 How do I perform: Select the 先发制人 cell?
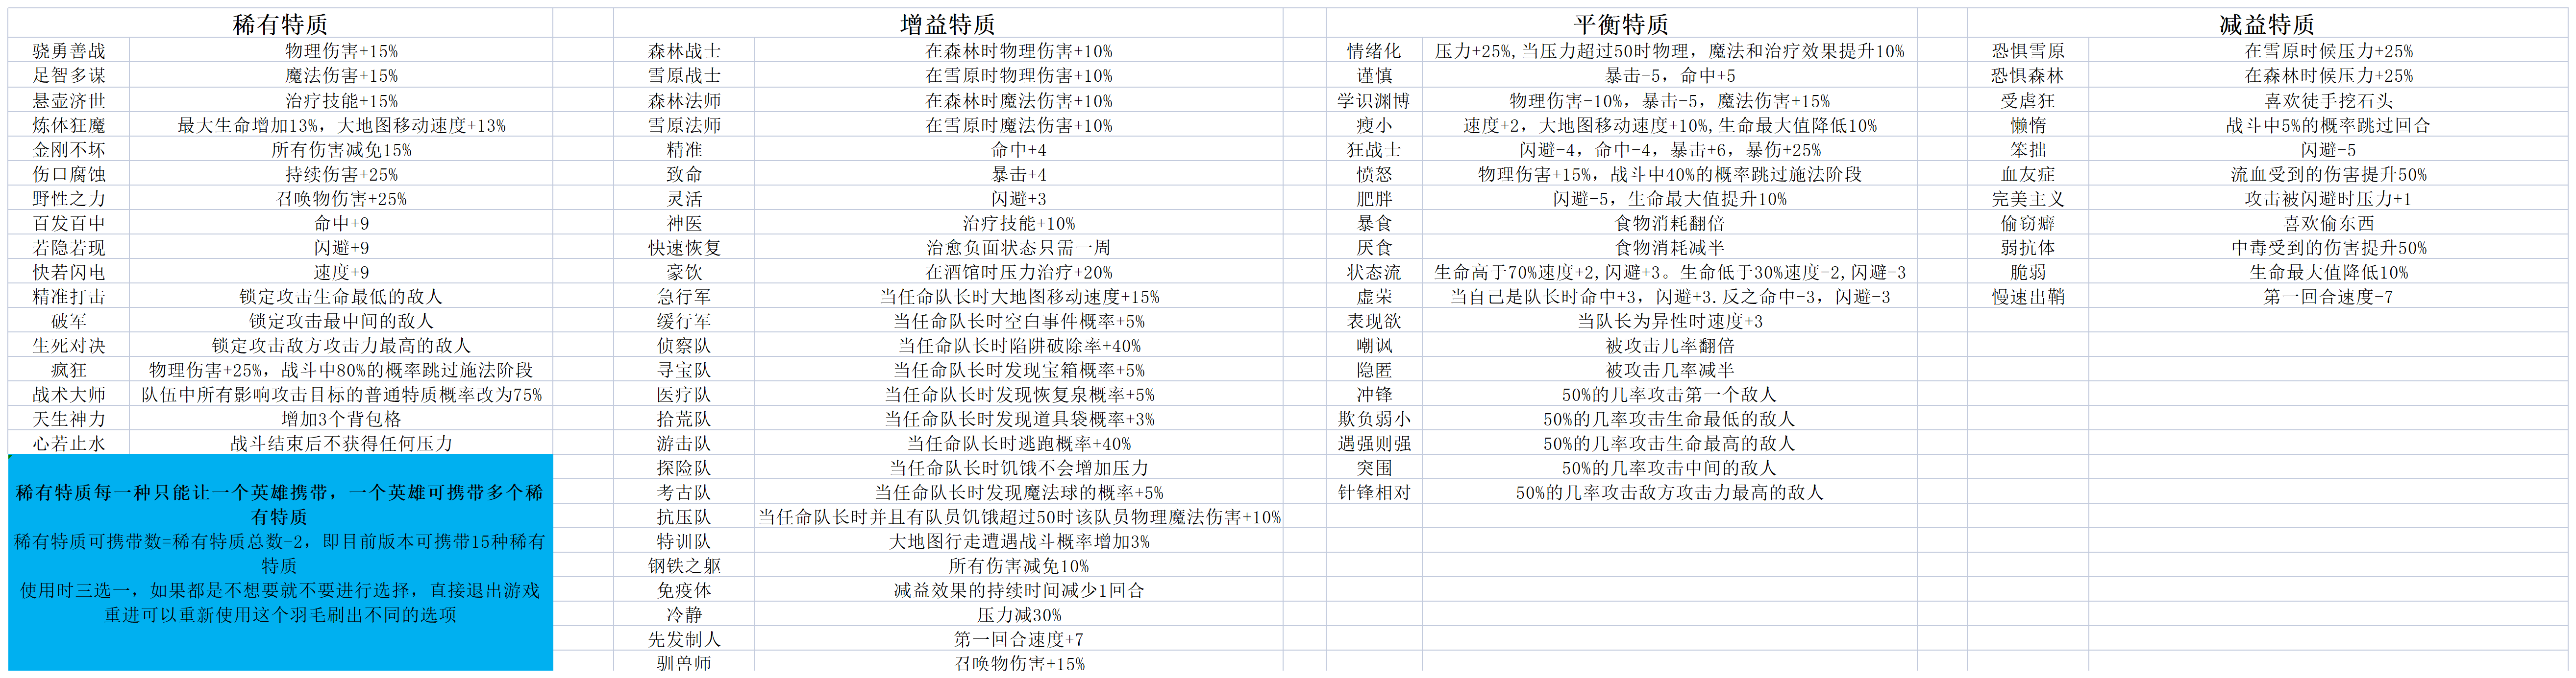(x=684, y=639)
